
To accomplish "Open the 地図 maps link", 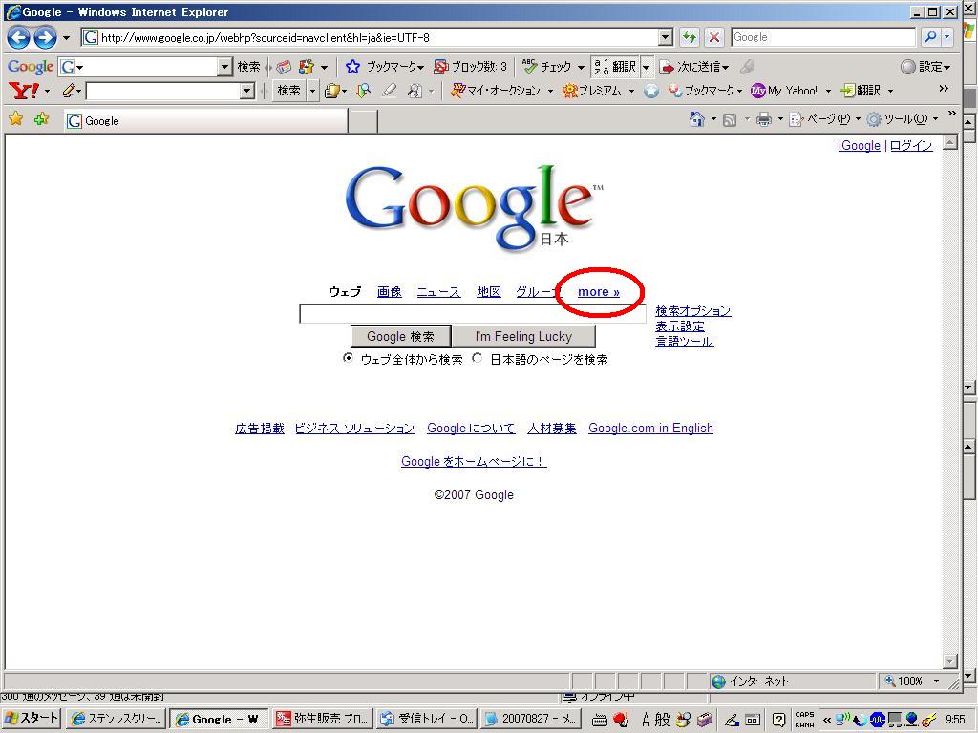I will [489, 292].
